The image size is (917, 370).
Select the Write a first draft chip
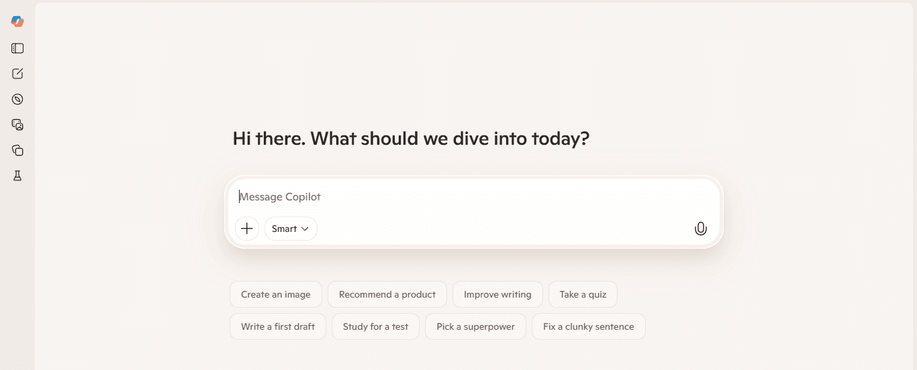[x=278, y=326]
